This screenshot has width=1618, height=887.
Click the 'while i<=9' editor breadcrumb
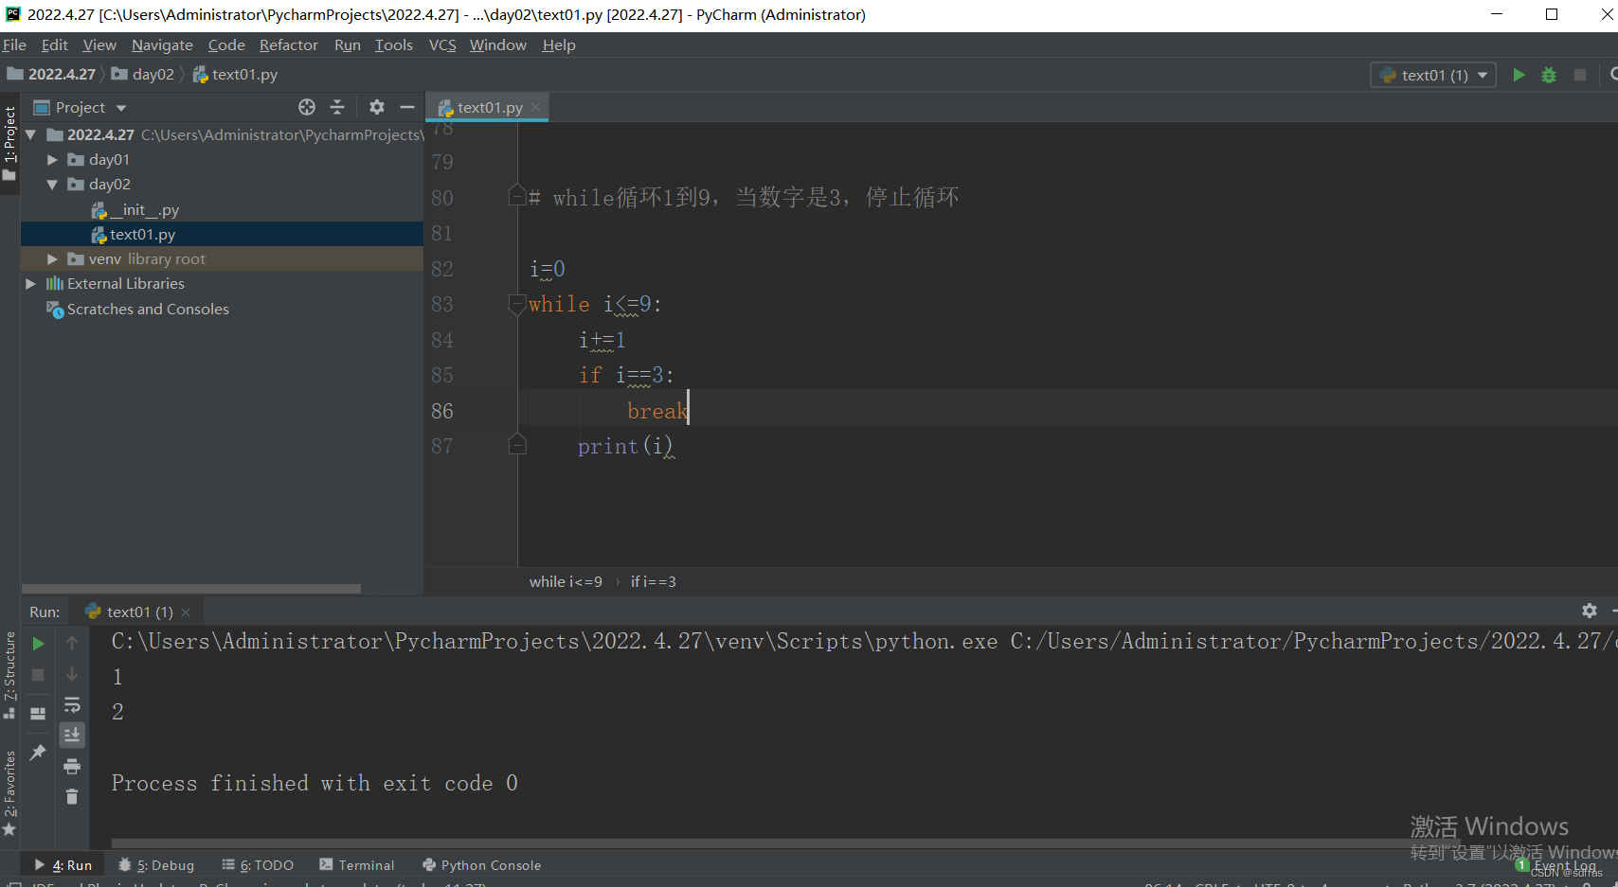566,581
